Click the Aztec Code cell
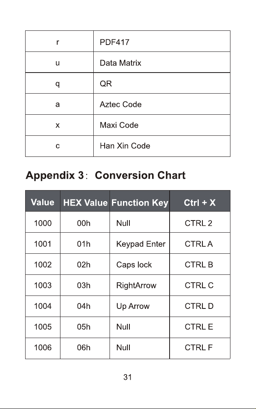The image size is (256, 409). 162,104
